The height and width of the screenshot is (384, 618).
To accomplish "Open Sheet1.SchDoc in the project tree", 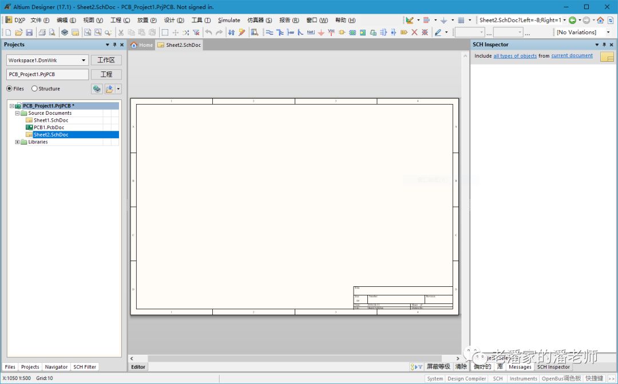I will tap(50, 121).
